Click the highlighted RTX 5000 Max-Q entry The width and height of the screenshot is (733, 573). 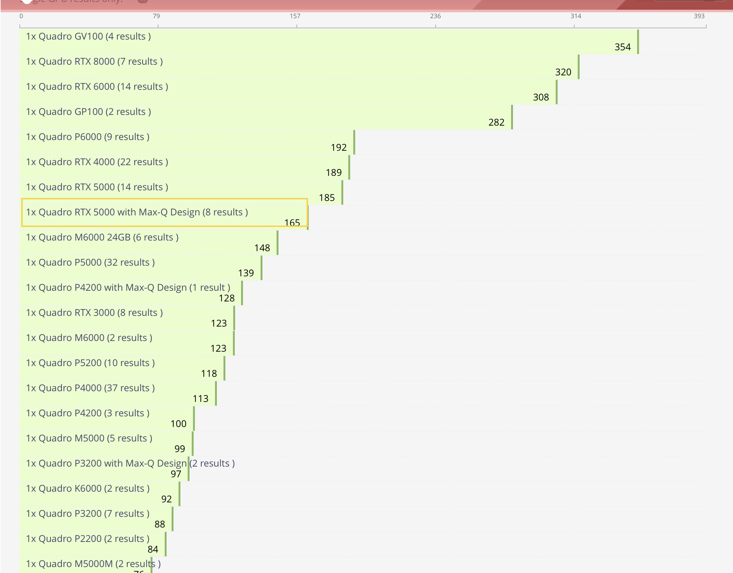point(137,212)
